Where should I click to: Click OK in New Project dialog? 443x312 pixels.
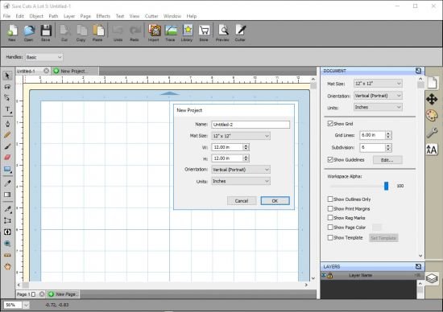275,200
